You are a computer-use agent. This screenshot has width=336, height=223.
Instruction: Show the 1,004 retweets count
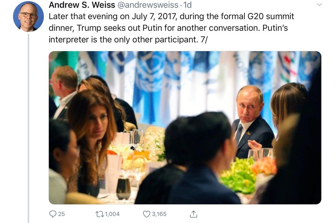(x=112, y=214)
